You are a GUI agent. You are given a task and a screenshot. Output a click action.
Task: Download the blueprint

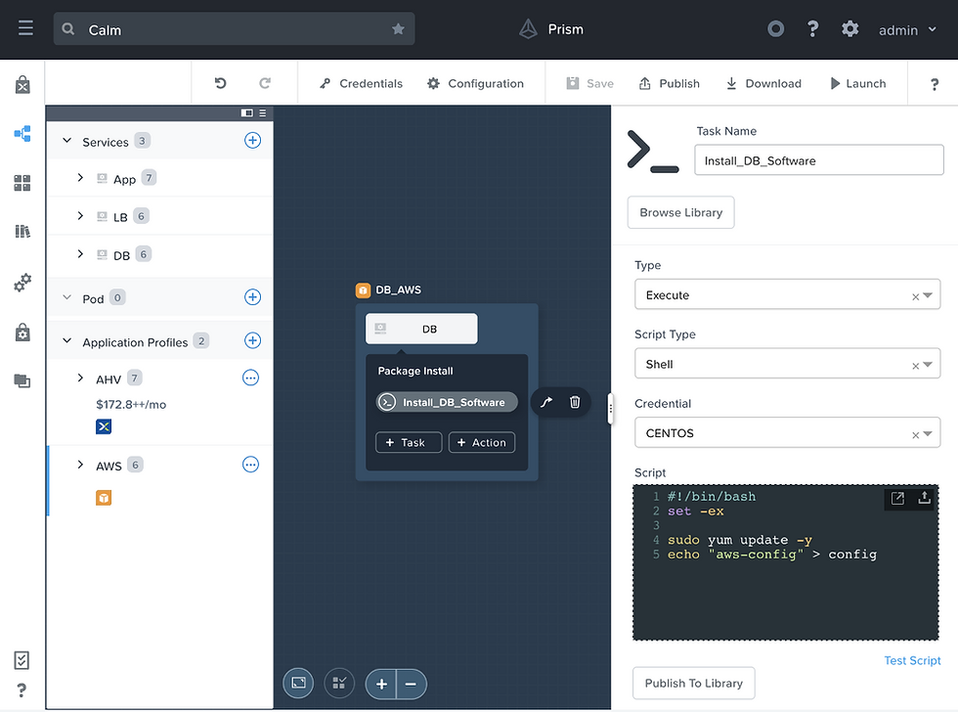[x=763, y=84]
